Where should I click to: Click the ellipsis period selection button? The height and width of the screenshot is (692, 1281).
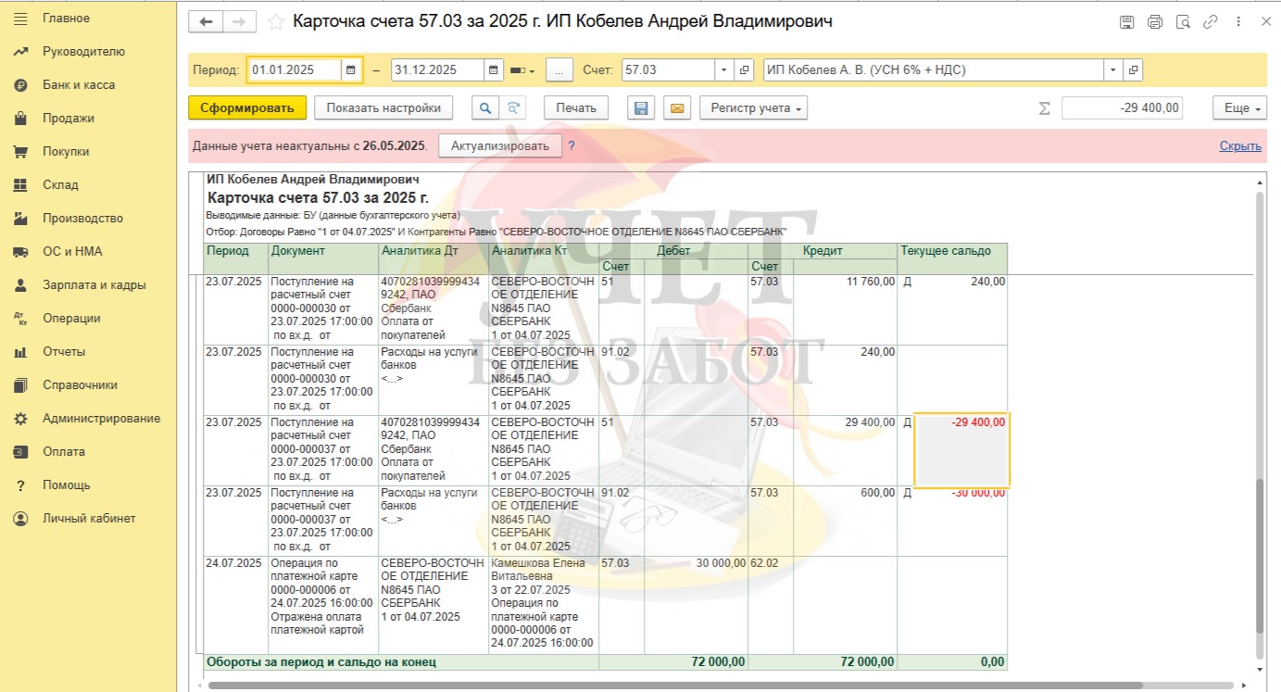[559, 70]
